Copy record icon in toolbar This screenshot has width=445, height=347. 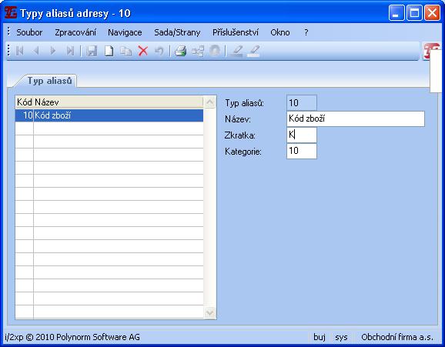tap(126, 51)
